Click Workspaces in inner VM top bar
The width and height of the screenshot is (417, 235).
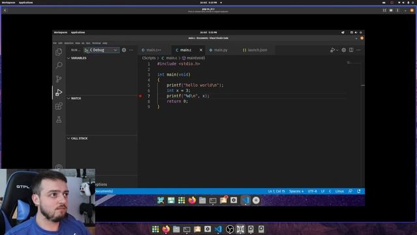click(61, 33)
